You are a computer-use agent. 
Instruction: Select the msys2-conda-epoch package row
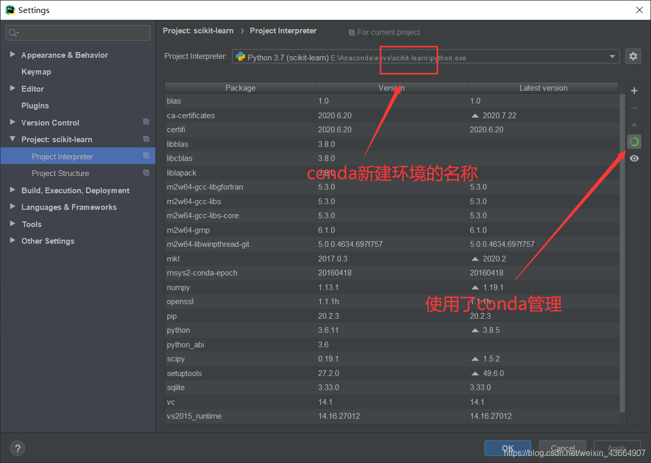[392, 273]
